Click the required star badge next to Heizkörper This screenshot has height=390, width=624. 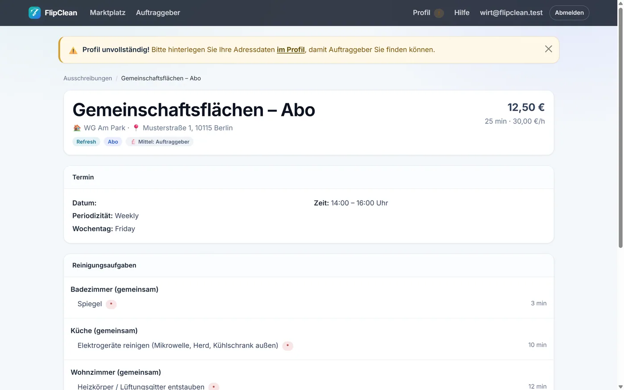tap(214, 386)
